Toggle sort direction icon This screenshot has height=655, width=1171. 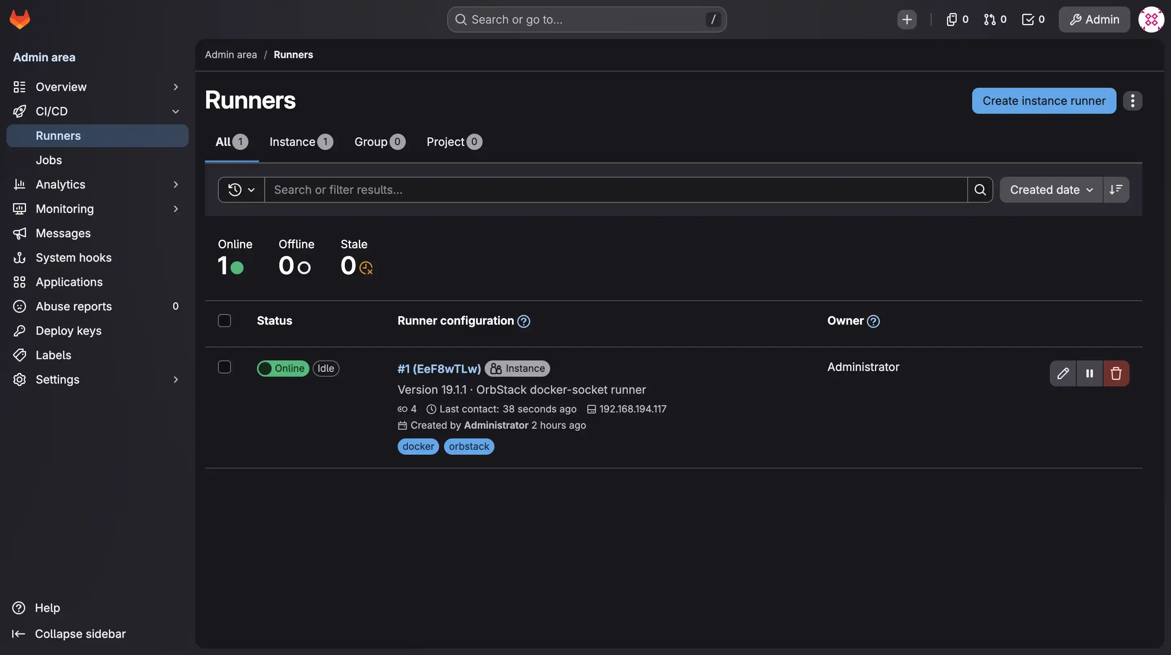pos(1116,190)
